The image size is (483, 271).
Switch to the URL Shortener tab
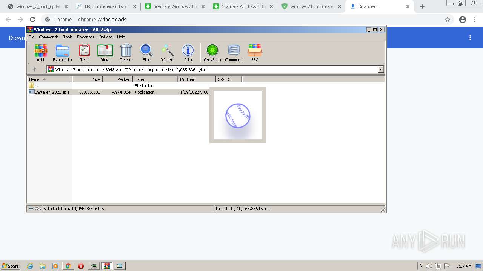point(106,6)
